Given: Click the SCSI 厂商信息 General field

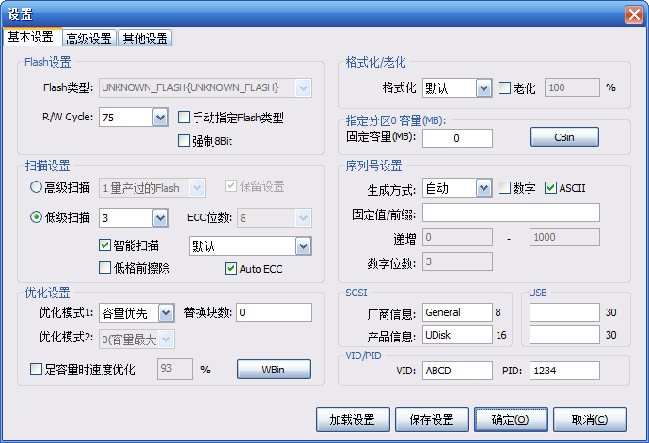Looking at the screenshot, I should coord(457,312).
